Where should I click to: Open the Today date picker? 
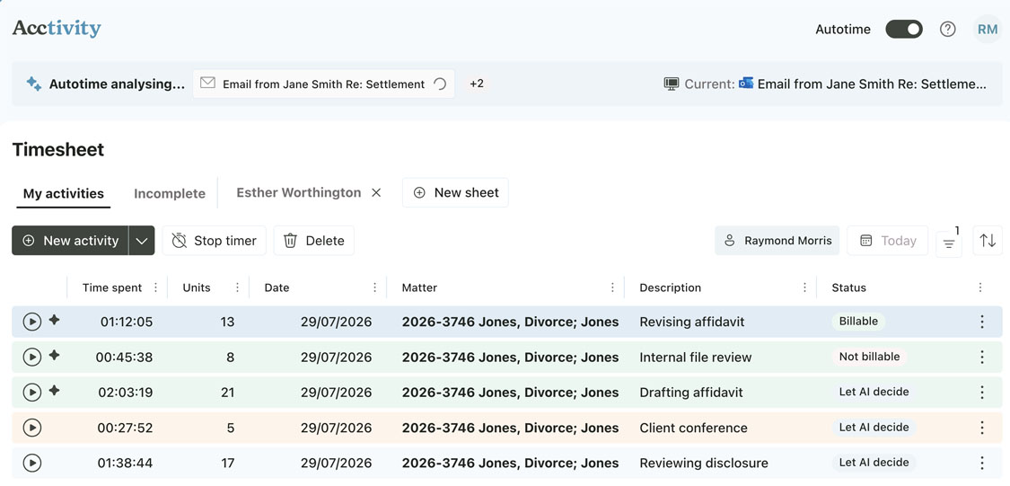point(888,241)
